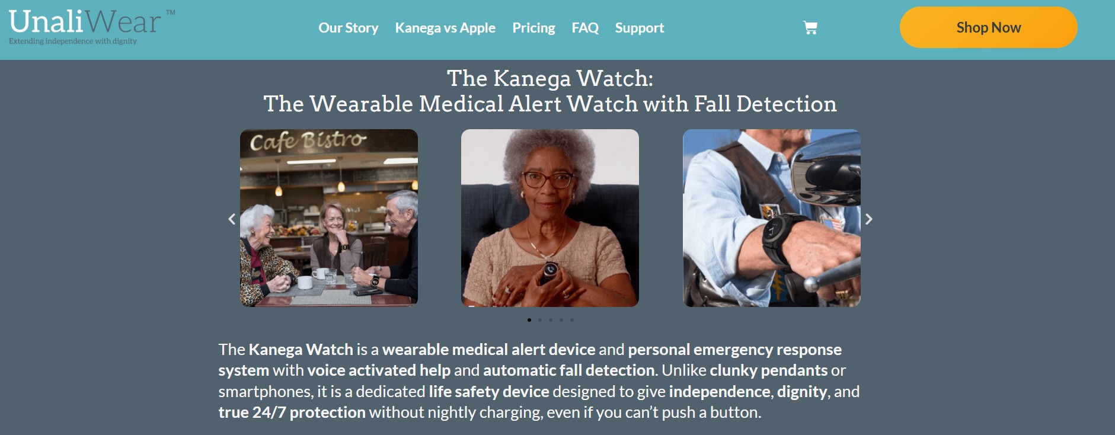This screenshot has height=435, width=1115.
Task: Select the fifth carousel pagination dot
Action: 572,320
